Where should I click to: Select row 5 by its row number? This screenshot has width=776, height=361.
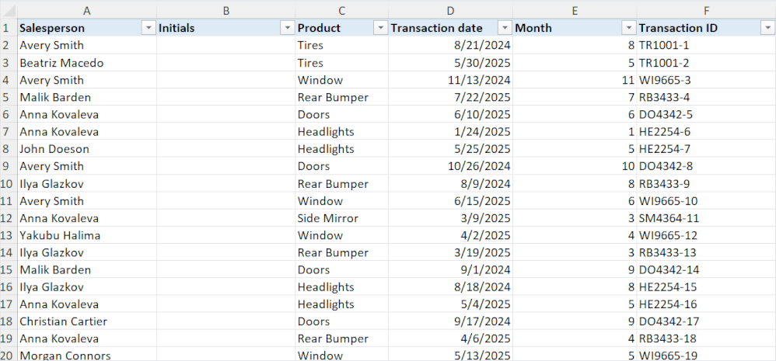[8, 97]
